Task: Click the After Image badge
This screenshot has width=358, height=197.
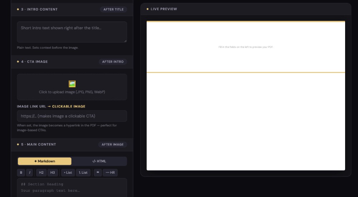Action: pos(112,145)
